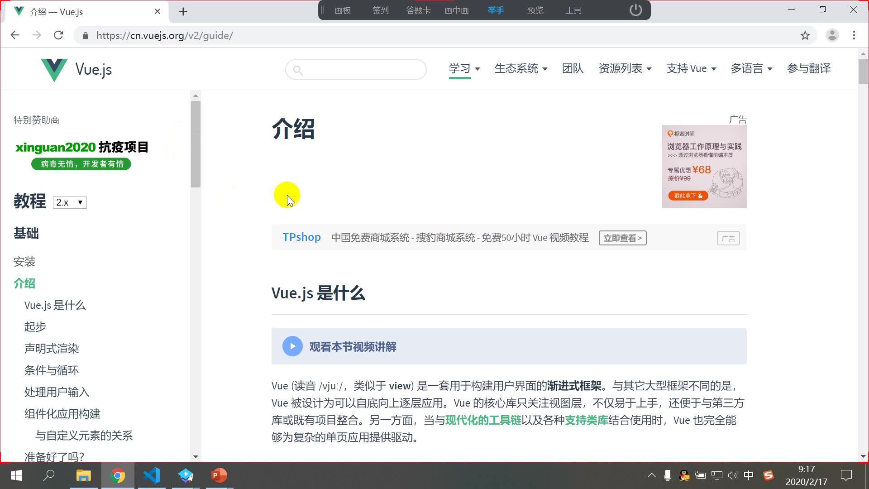The width and height of the screenshot is (869, 489).
Task: Open the 现代化的工具链 link
Action: 483,420
